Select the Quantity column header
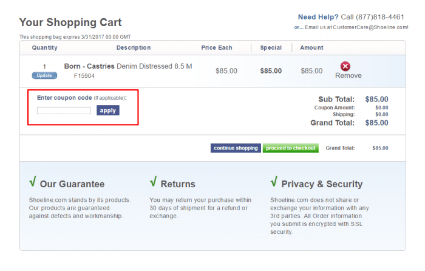The image size is (425, 271). tap(44, 47)
